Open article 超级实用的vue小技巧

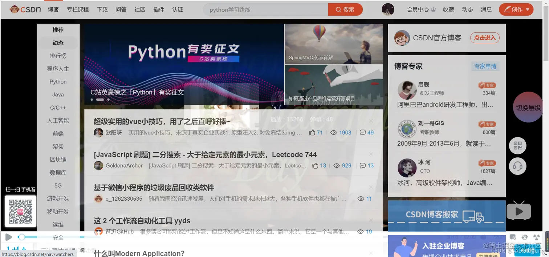162,121
